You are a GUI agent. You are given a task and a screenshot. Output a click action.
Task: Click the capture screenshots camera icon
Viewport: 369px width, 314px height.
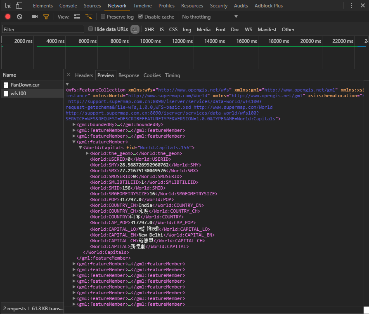click(35, 17)
